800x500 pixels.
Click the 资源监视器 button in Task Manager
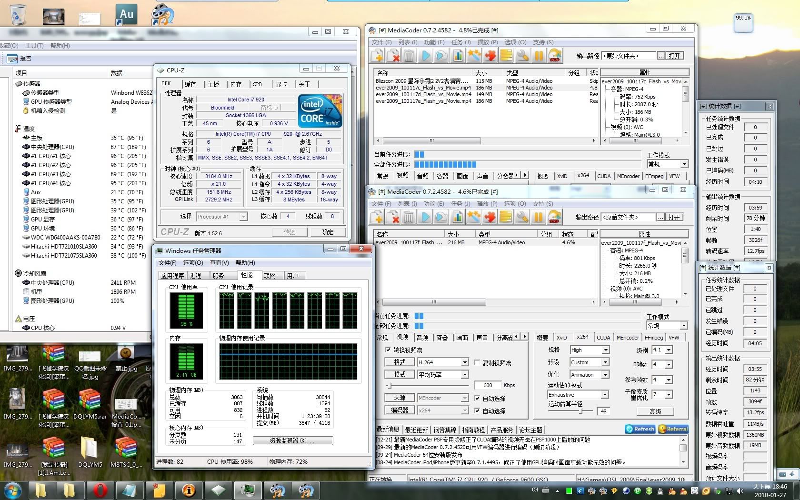[x=292, y=440]
